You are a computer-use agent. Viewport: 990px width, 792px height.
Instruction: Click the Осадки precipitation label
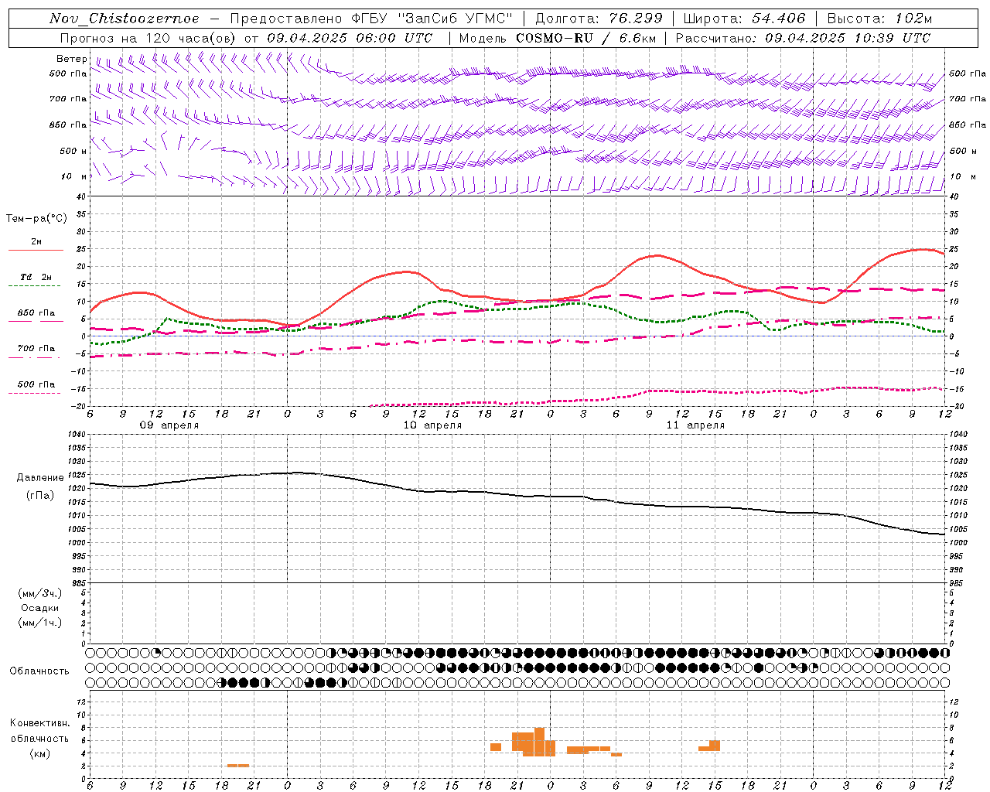tap(39, 608)
